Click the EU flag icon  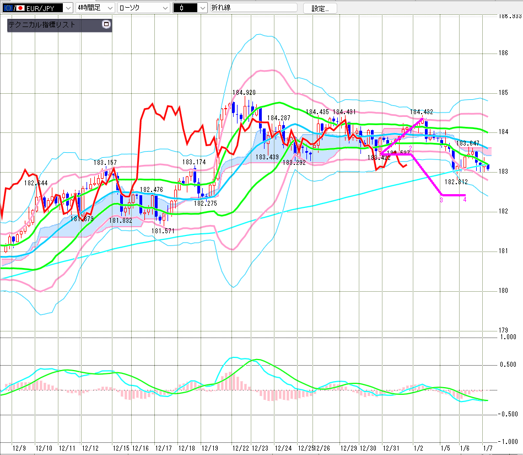click(x=8, y=8)
